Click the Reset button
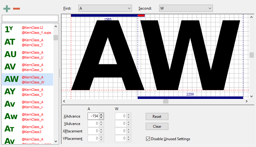Viewport: 256px width, 147px height. pos(157,117)
